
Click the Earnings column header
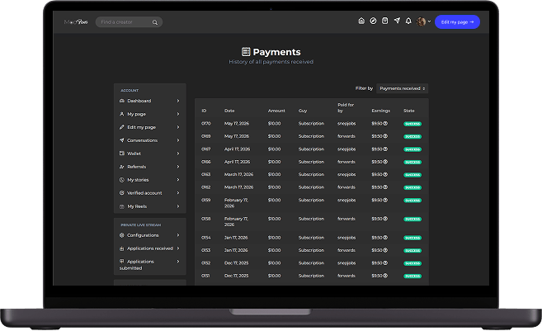[x=380, y=111]
